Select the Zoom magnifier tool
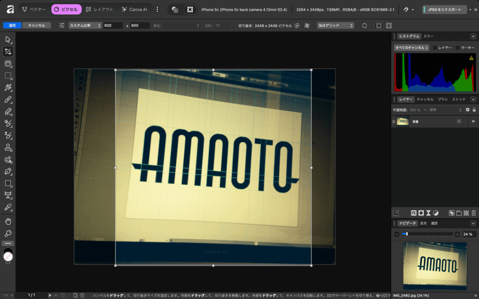479x299 pixels. pos(8,233)
